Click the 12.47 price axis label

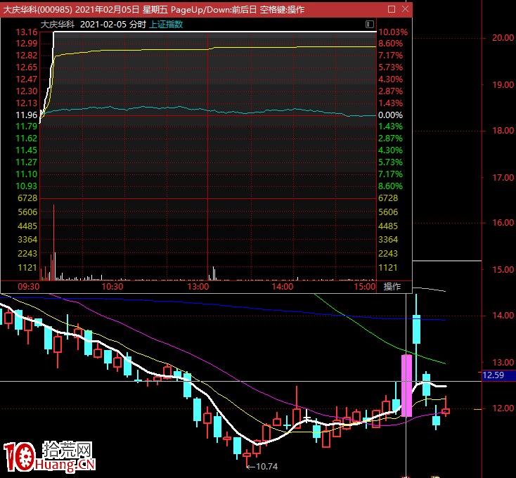(x=27, y=79)
